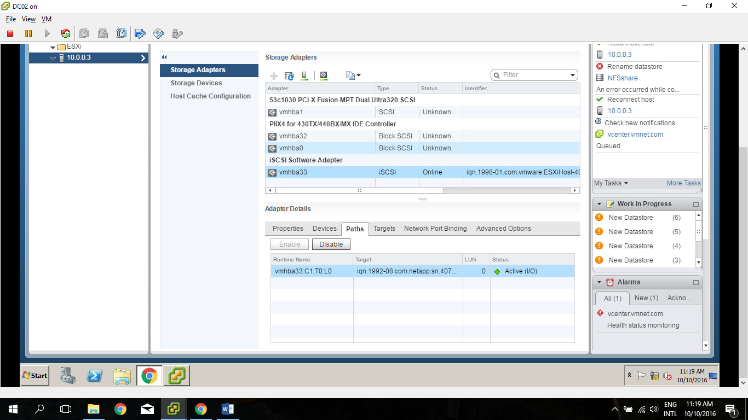Viewport: 748px width, 420px height.
Task: Select the vmhba0 adapter row
Action: coord(422,148)
